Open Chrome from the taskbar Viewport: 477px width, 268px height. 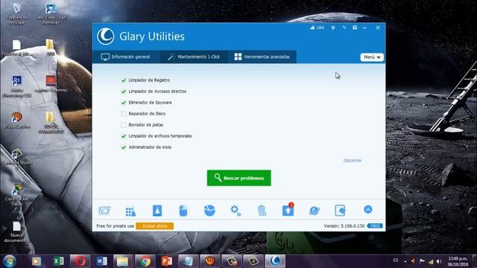[145, 261]
